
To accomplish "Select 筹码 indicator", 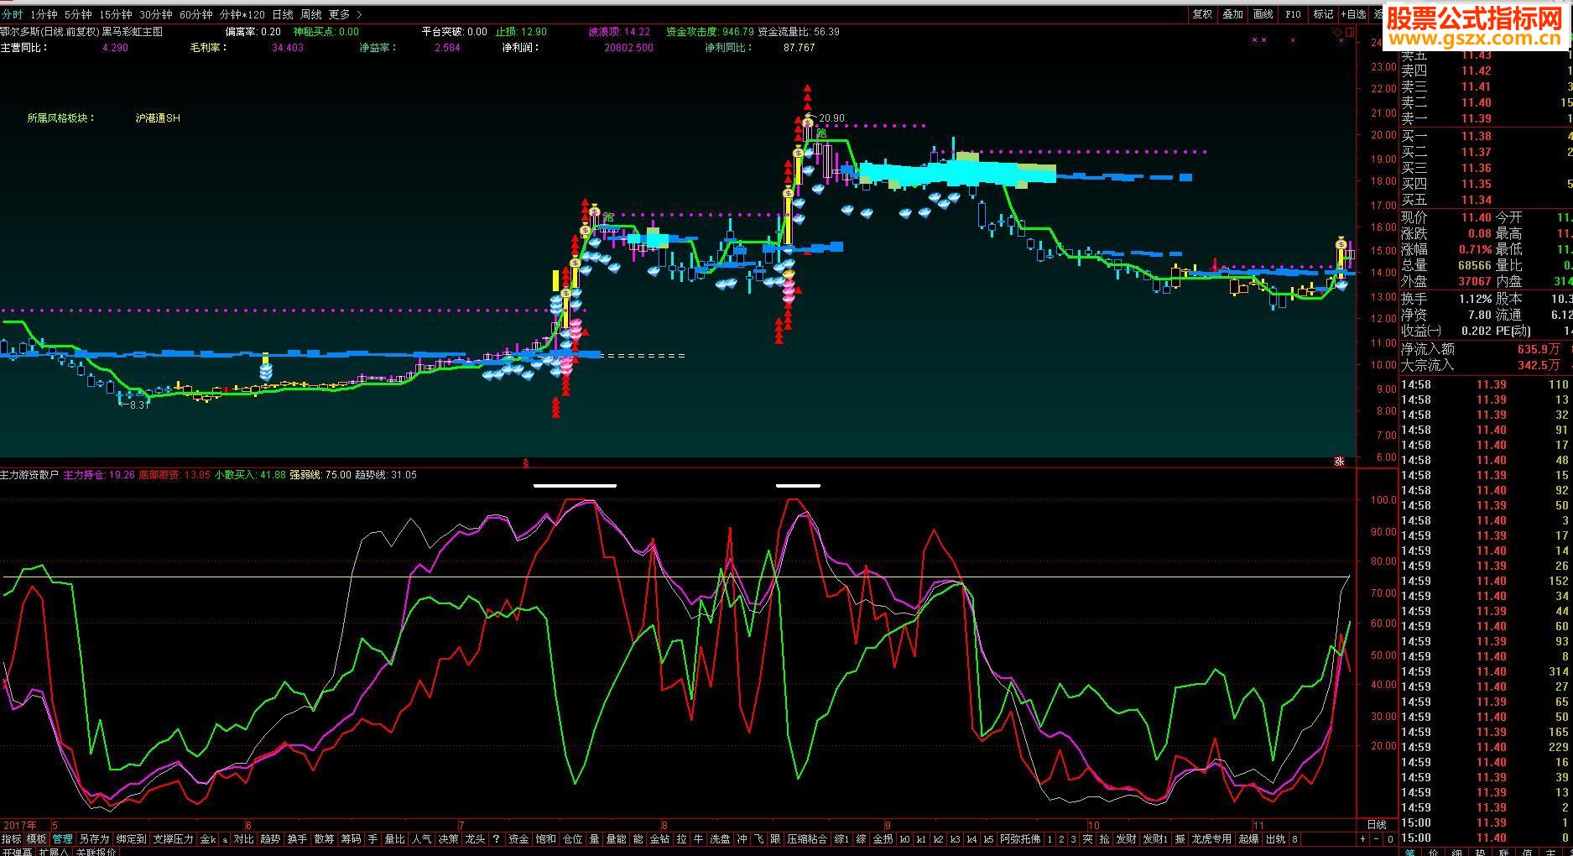I will point(351,839).
